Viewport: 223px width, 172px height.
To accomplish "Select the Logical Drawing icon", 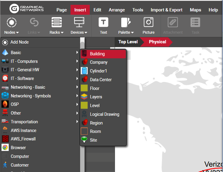I will click(84, 114).
